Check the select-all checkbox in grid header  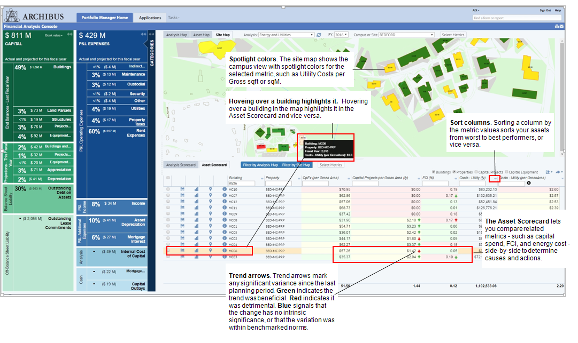[168, 178]
